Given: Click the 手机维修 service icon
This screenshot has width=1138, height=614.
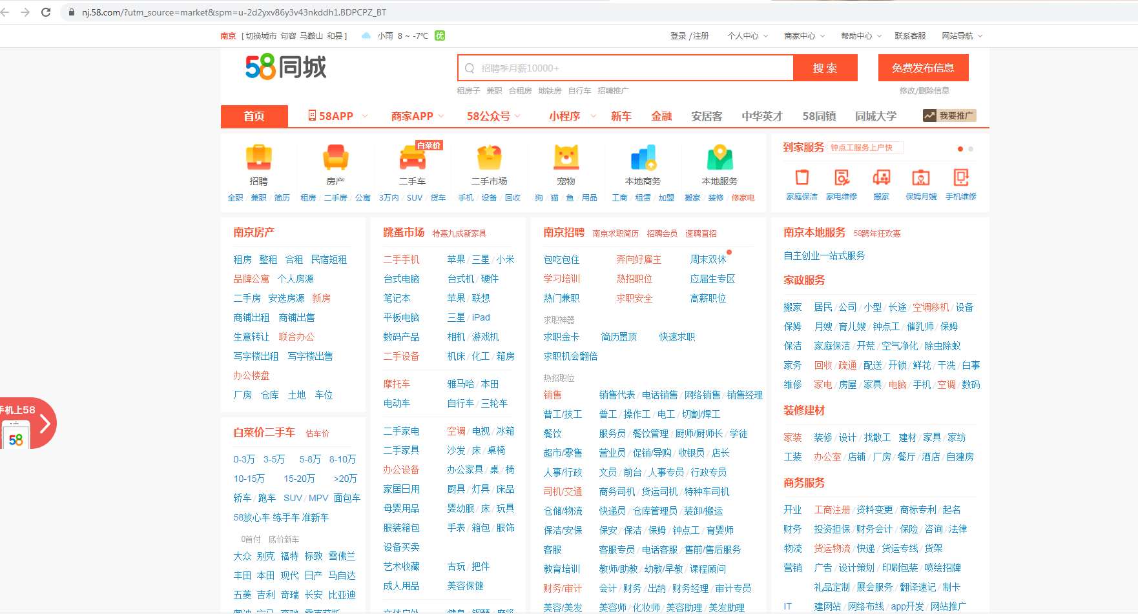Looking at the screenshot, I should click(961, 177).
